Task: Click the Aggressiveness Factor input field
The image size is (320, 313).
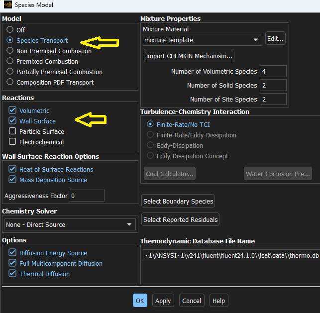Action: (x=86, y=196)
